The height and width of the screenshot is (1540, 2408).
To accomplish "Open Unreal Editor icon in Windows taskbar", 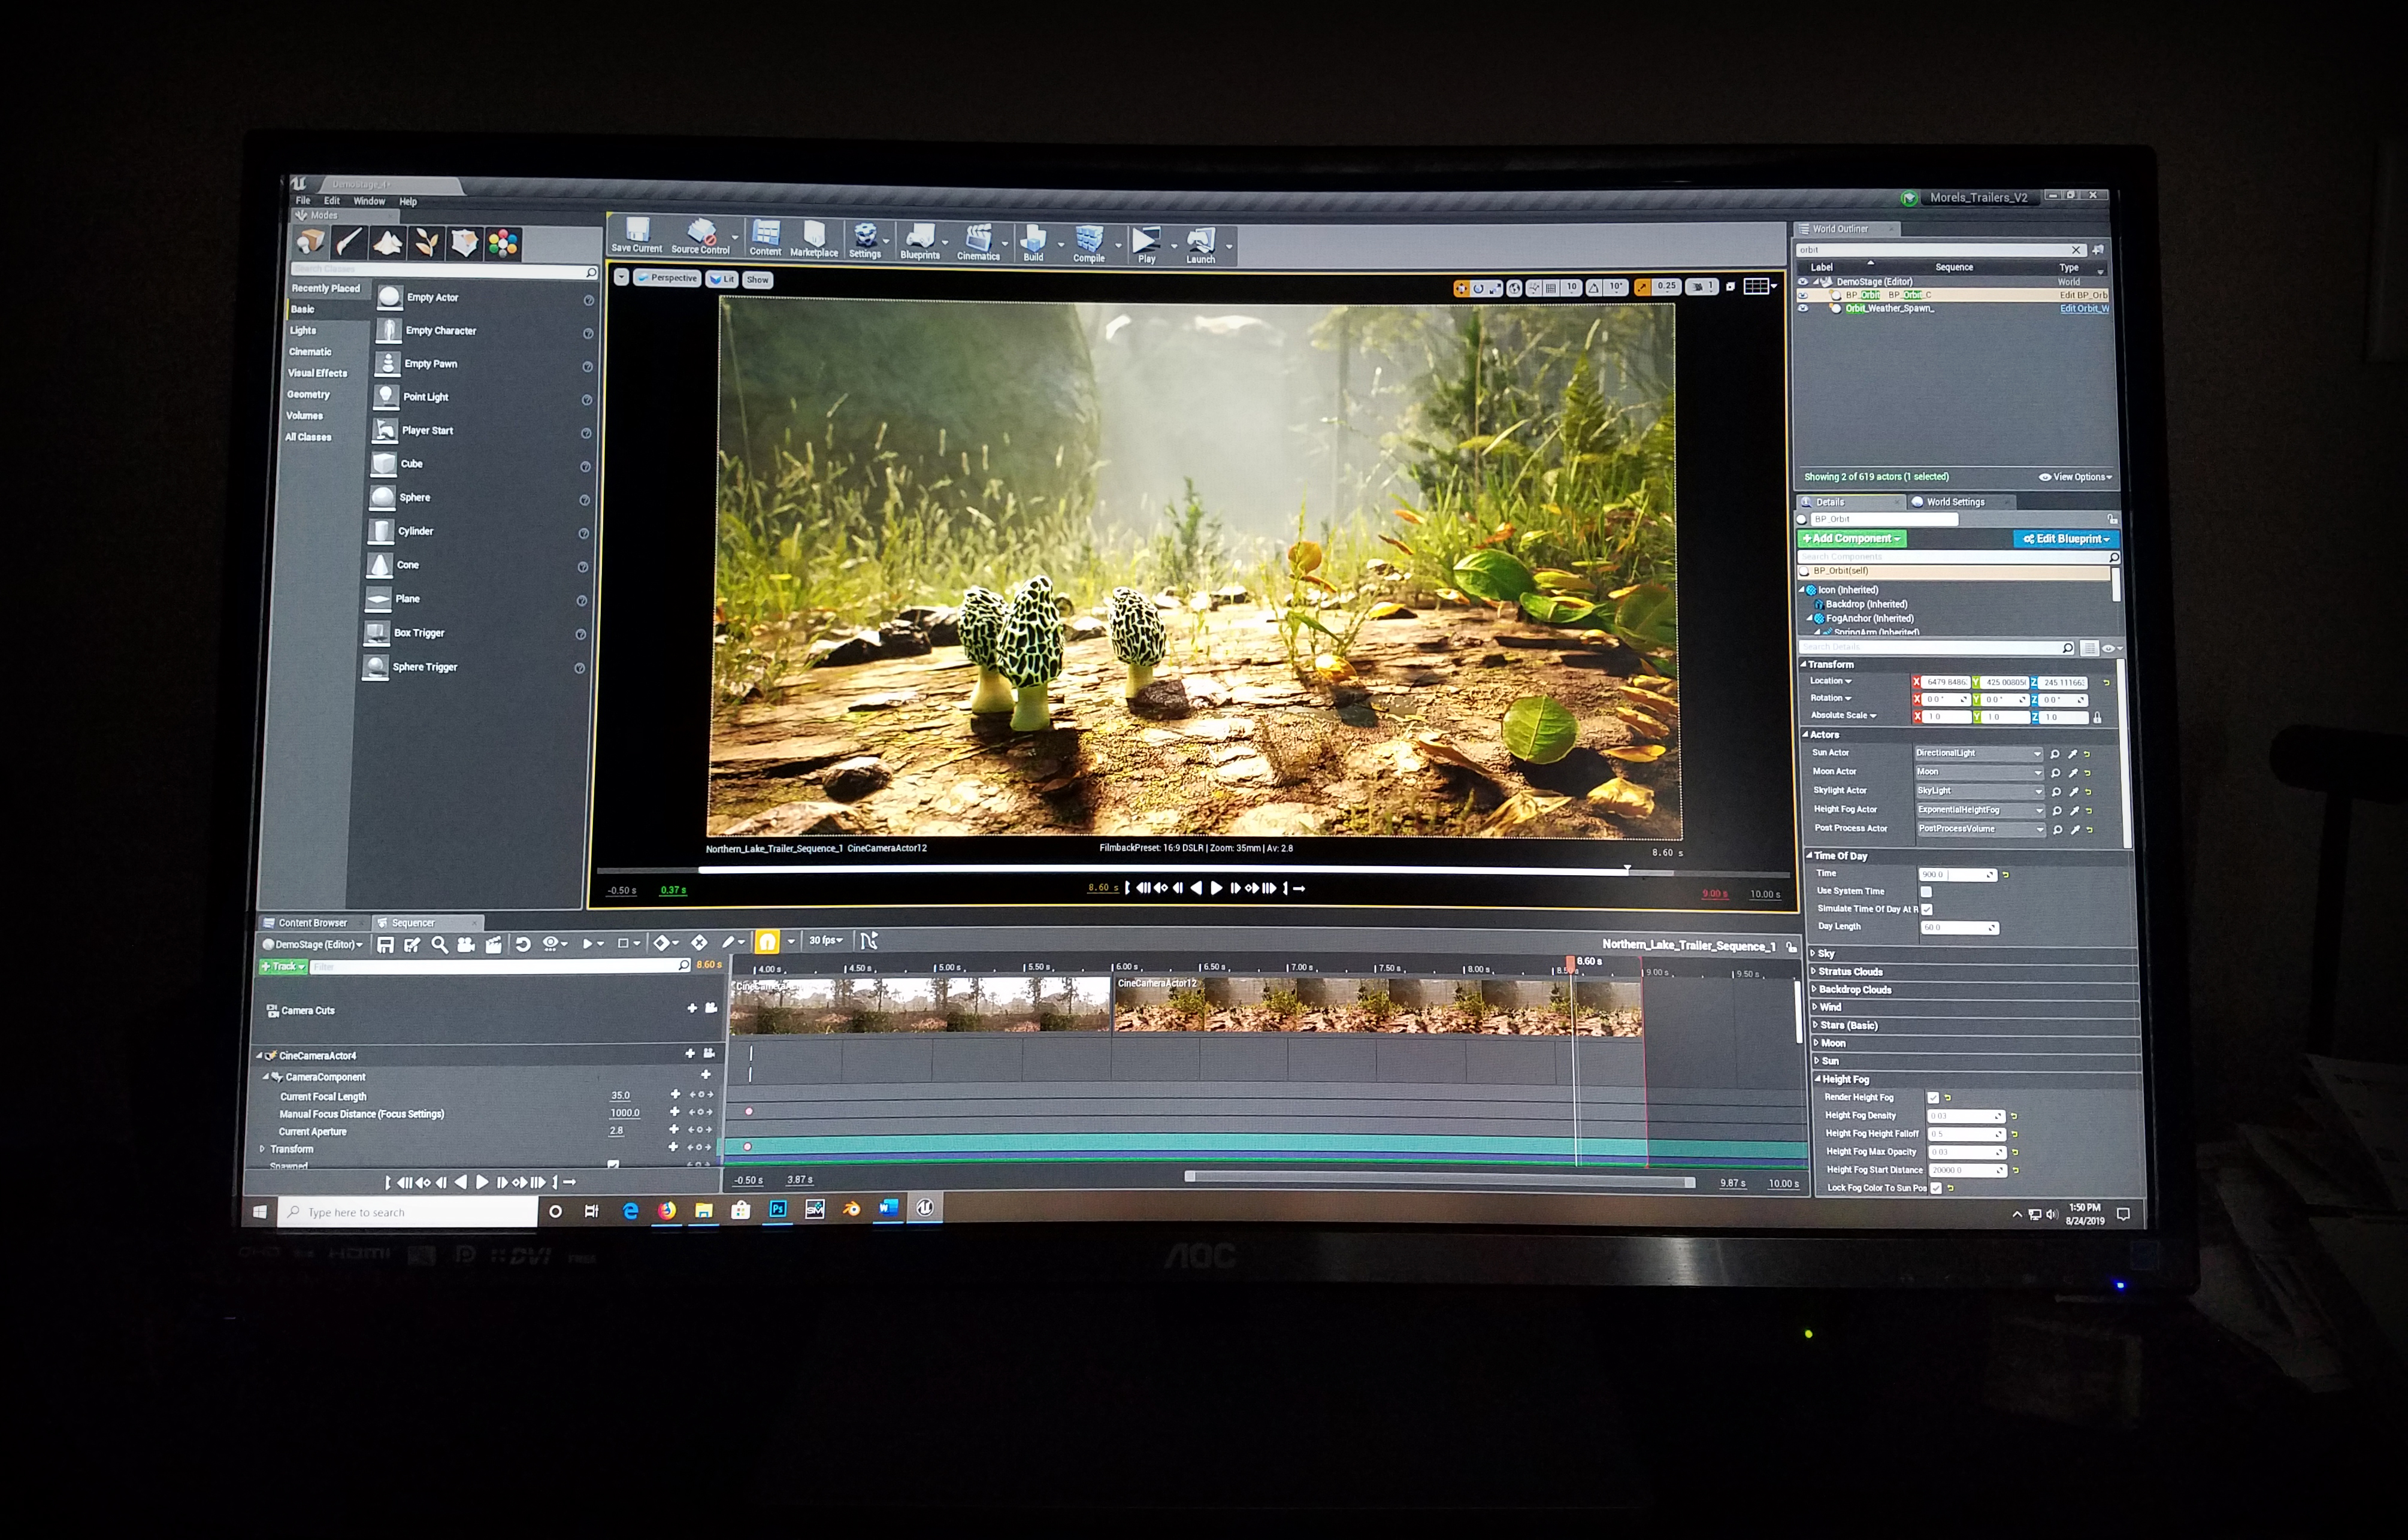I will coord(925,1208).
